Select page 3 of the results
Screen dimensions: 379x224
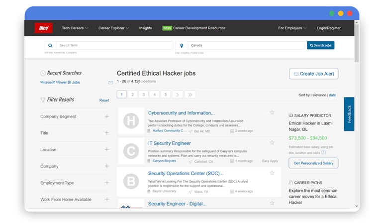click(x=144, y=95)
